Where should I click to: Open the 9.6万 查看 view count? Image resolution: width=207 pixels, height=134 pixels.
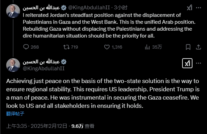pos(83,126)
